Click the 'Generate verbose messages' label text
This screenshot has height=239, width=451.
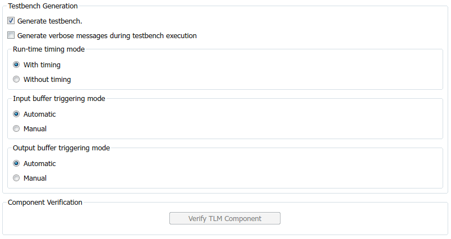coord(107,36)
